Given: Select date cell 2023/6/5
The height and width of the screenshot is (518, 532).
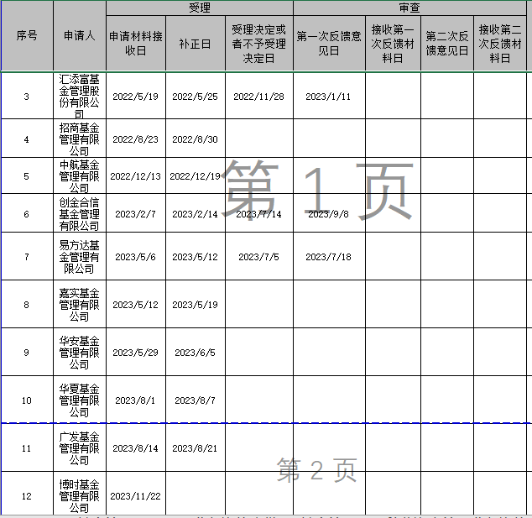Looking at the screenshot, I should click(195, 353).
